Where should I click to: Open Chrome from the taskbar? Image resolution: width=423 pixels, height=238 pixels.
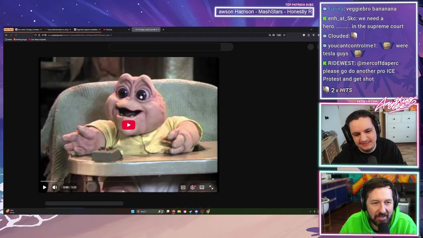pyautogui.click(x=208, y=212)
